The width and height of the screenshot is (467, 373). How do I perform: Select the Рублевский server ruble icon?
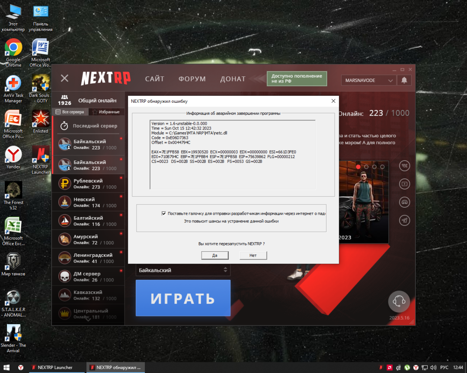coord(65,184)
